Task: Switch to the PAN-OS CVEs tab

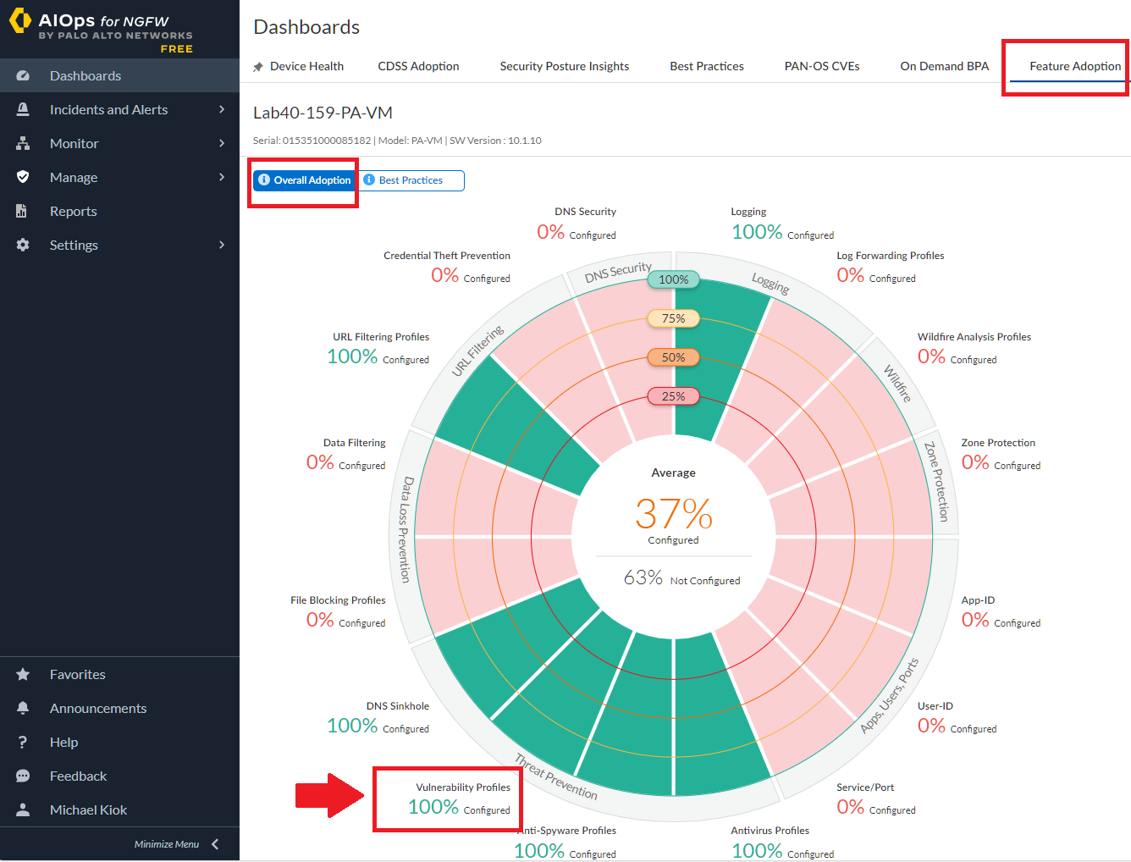Action: [x=821, y=67]
